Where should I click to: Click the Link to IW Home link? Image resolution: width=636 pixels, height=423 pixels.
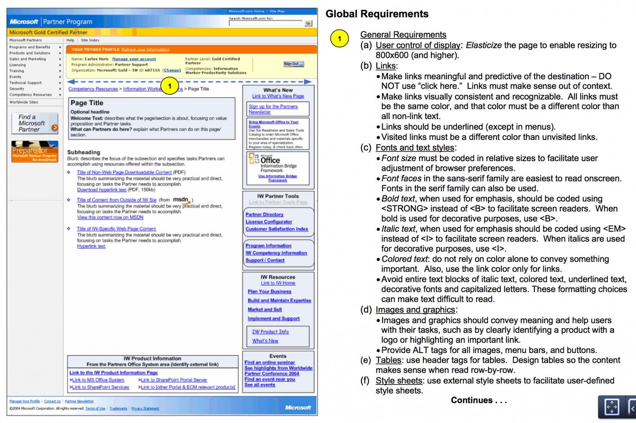278,283
